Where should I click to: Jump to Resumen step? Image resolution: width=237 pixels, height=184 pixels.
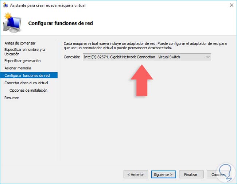[12, 98]
